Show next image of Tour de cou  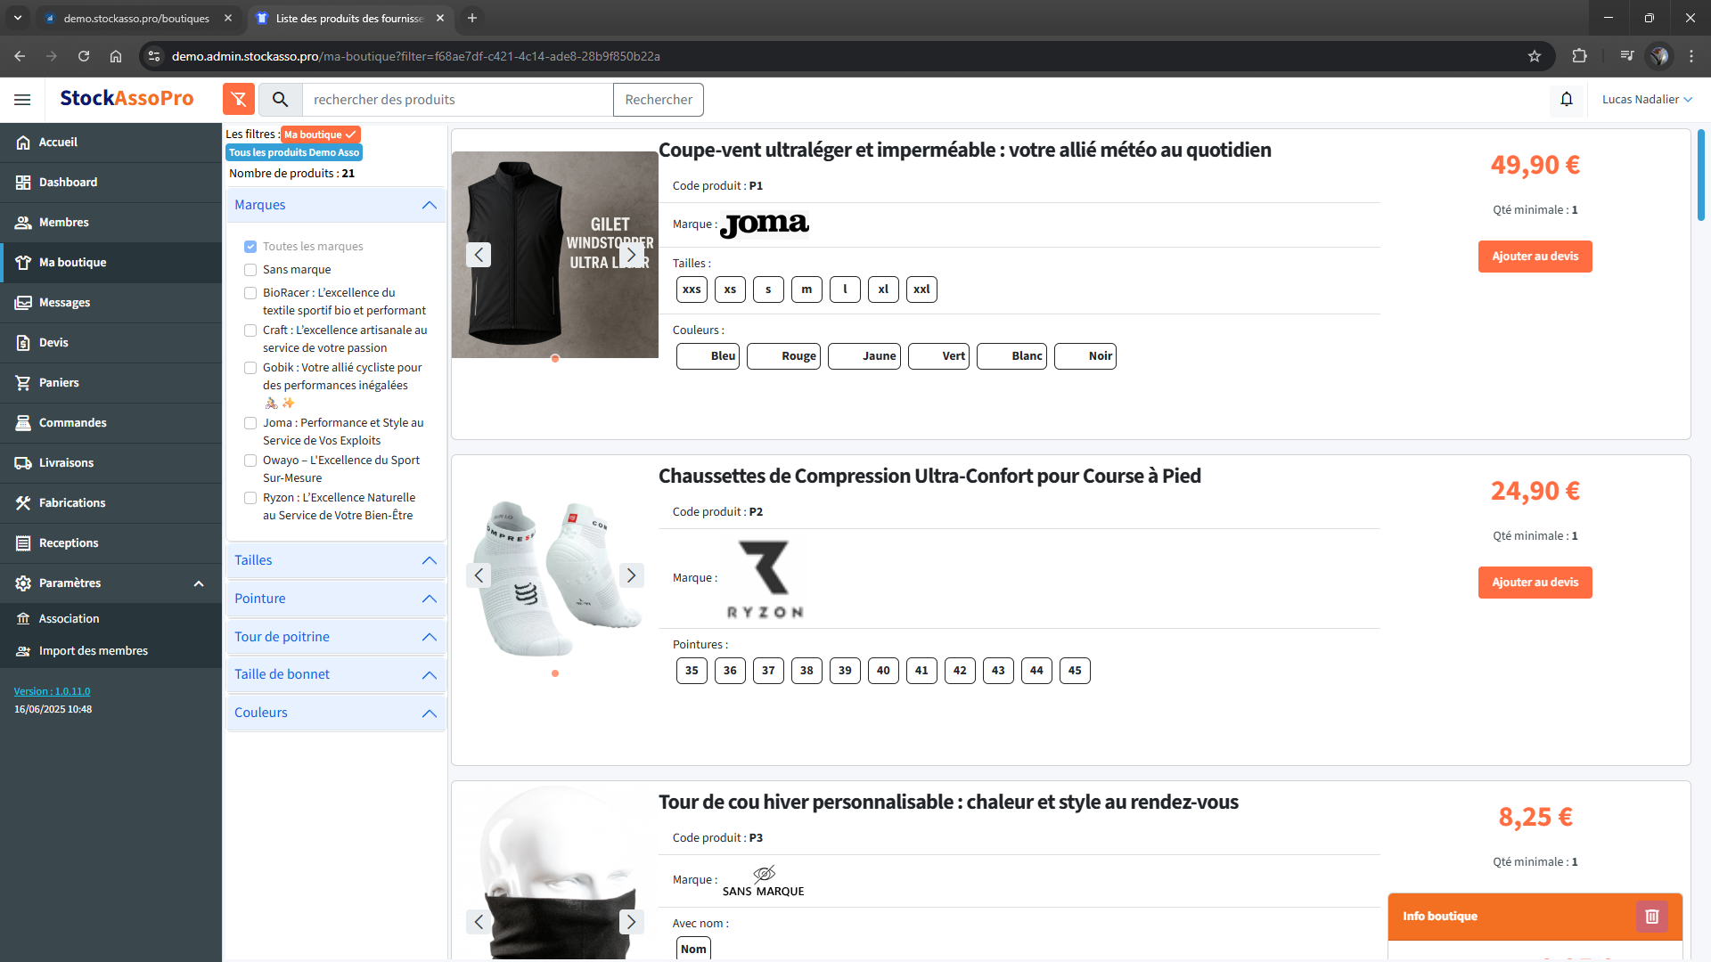[x=631, y=922]
